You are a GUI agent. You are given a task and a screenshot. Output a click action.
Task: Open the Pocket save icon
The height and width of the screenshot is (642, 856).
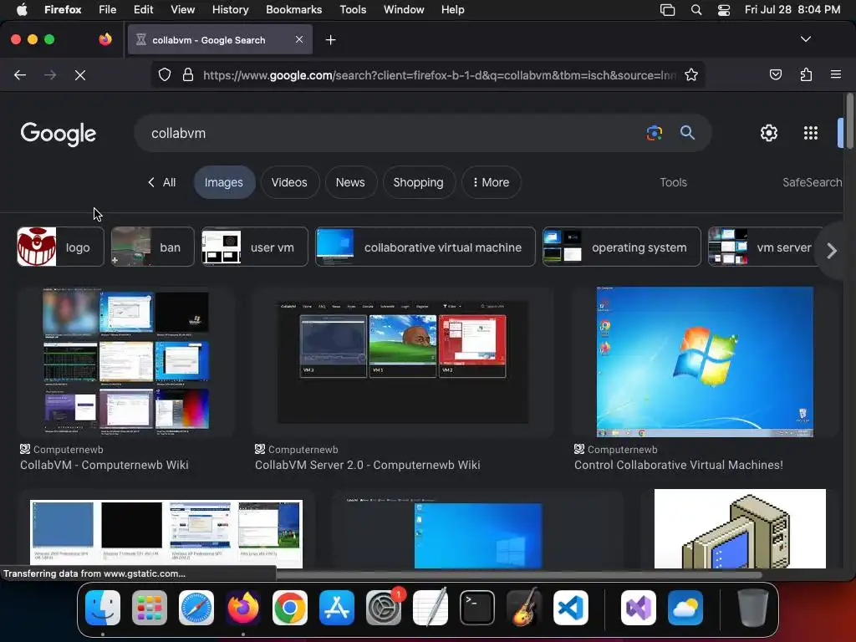775,74
